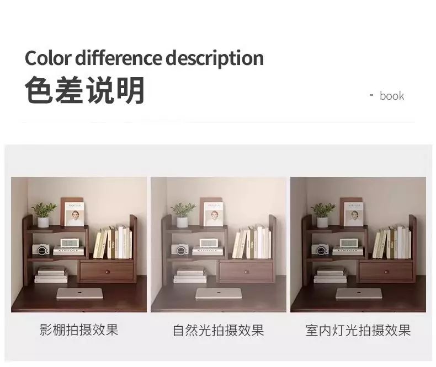Click the 自然光拍摄效果 caption

tap(219, 331)
